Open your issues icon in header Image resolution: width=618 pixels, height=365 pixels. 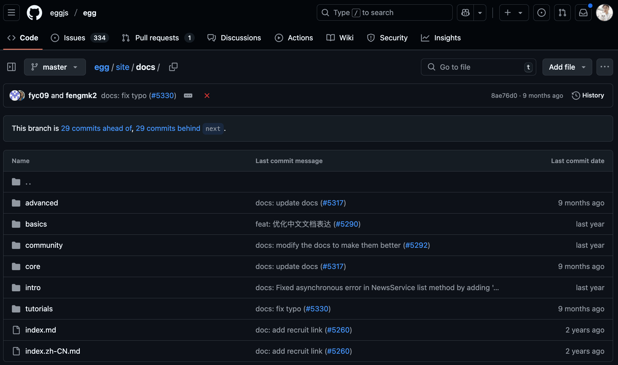pyautogui.click(x=541, y=12)
